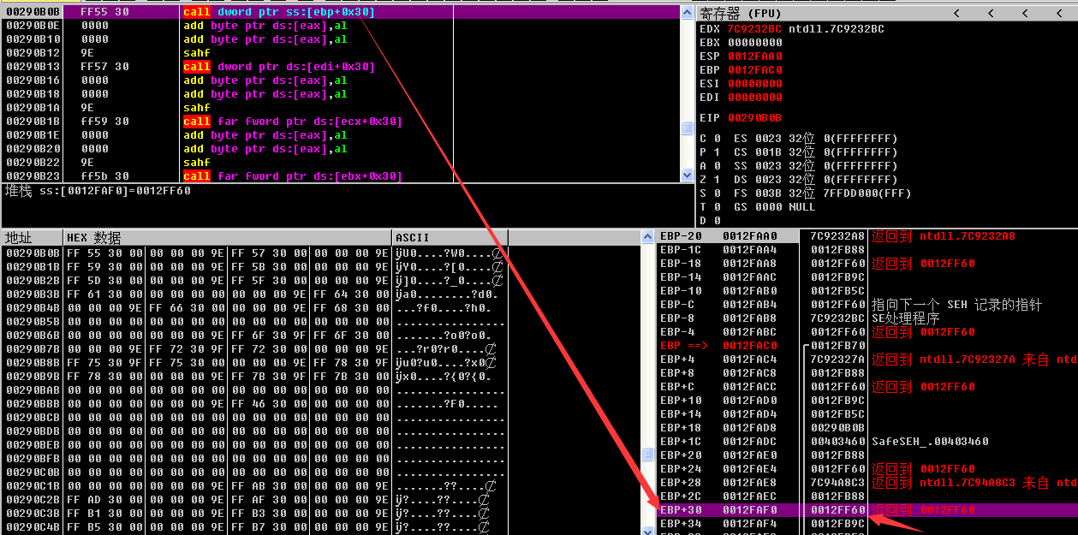1078x535 pixels.
Task: Click disassembly pane scroll-up arrow
Action: (x=687, y=13)
